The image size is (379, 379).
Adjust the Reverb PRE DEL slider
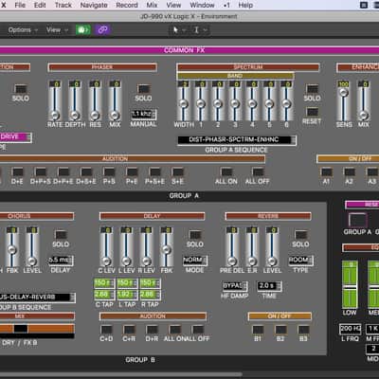pyautogui.click(x=232, y=246)
